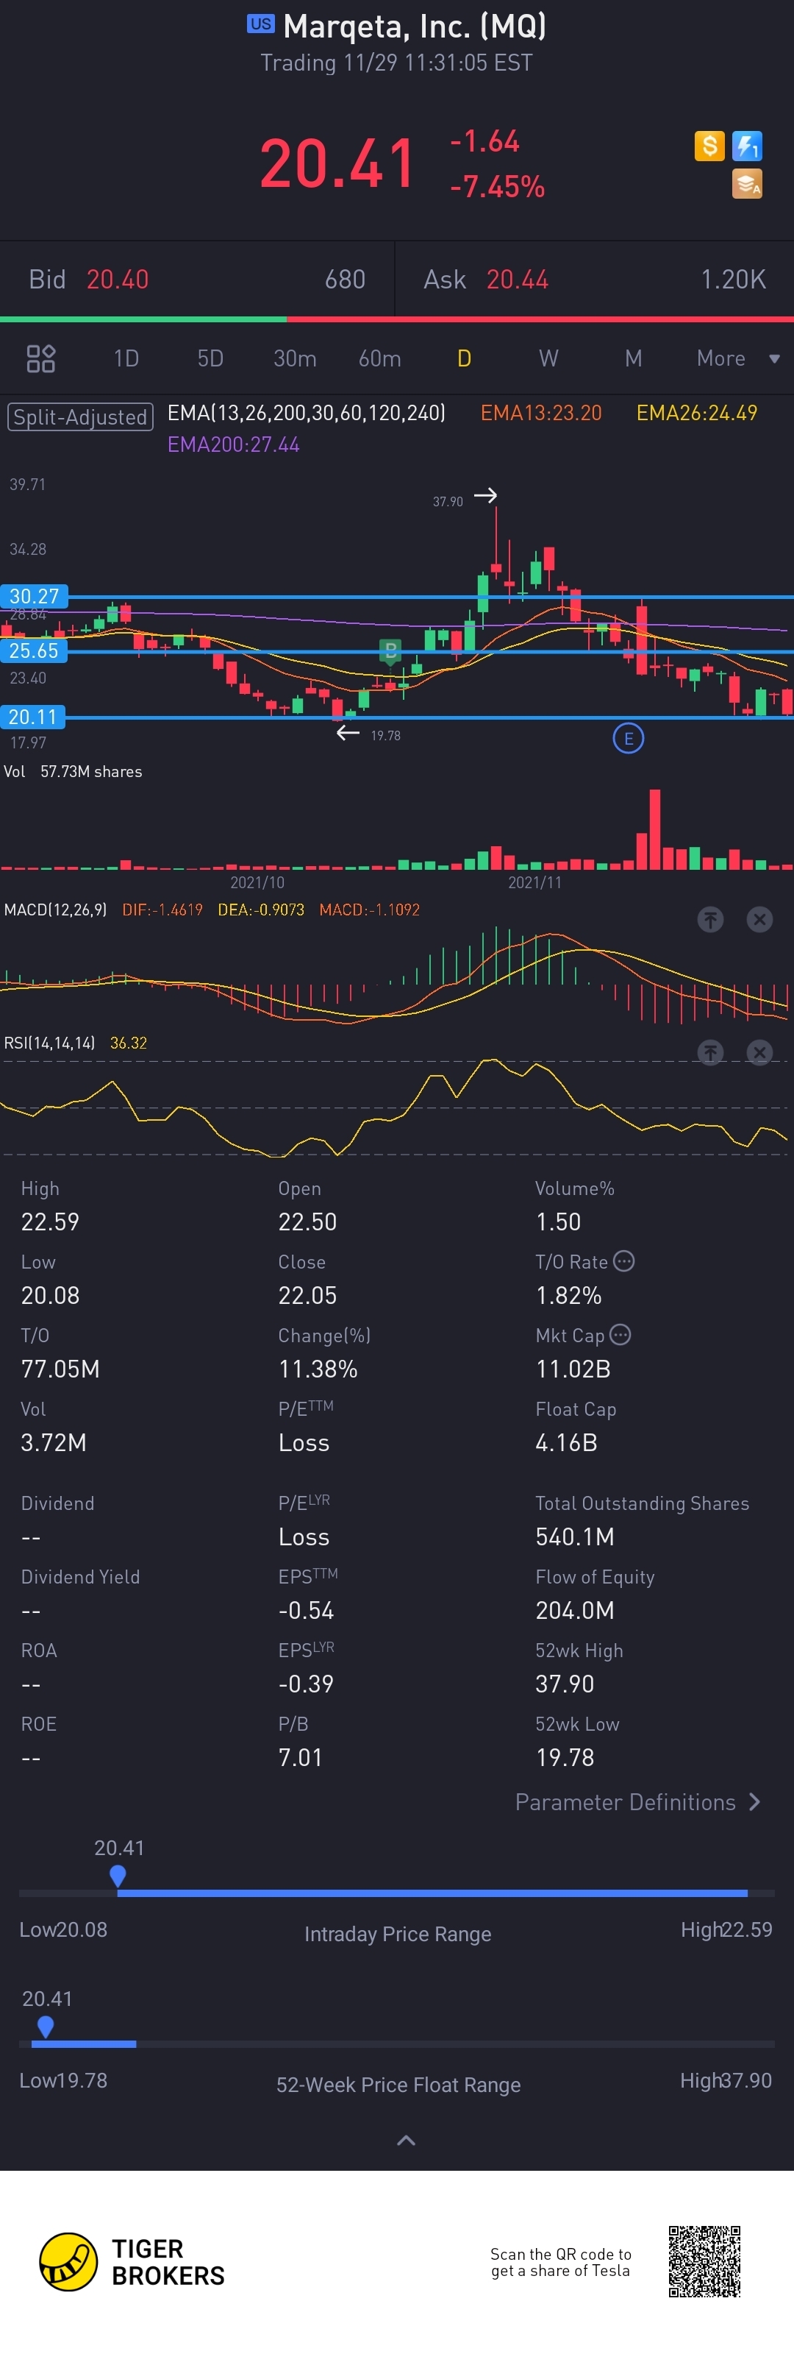
Task: Select the 60m chart interval
Action: (x=379, y=358)
